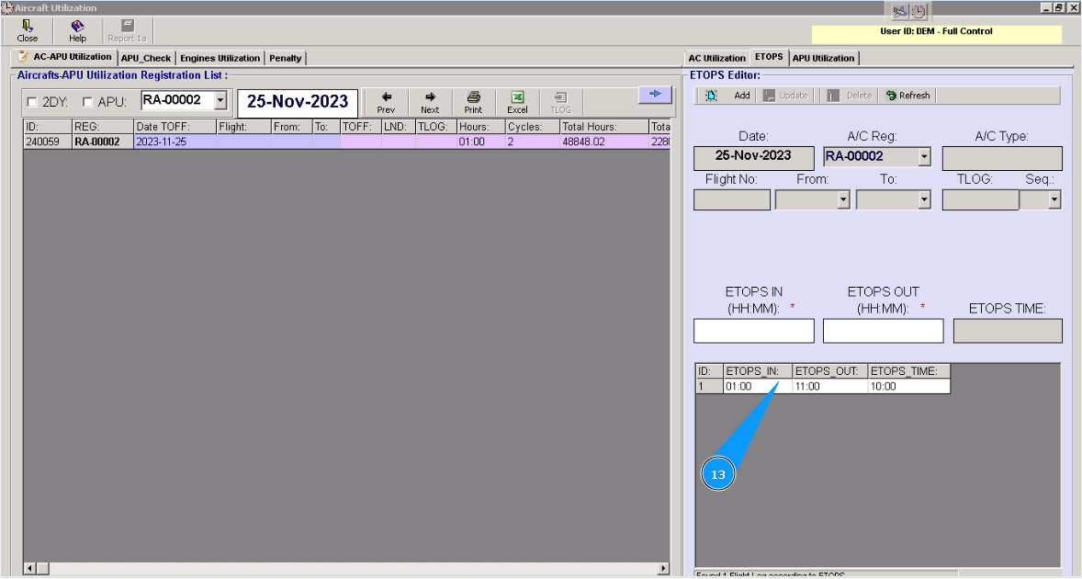Open the RA-00002 registration dropdown in list toolbar
Screen dimensions: 1082x579
(220, 100)
